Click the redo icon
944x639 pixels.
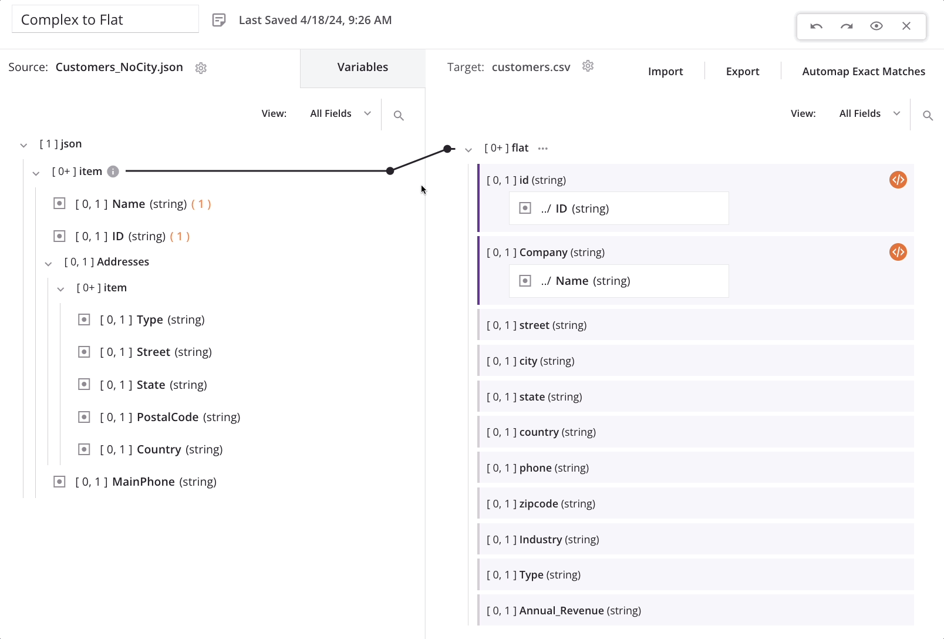click(x=846, y=26)
